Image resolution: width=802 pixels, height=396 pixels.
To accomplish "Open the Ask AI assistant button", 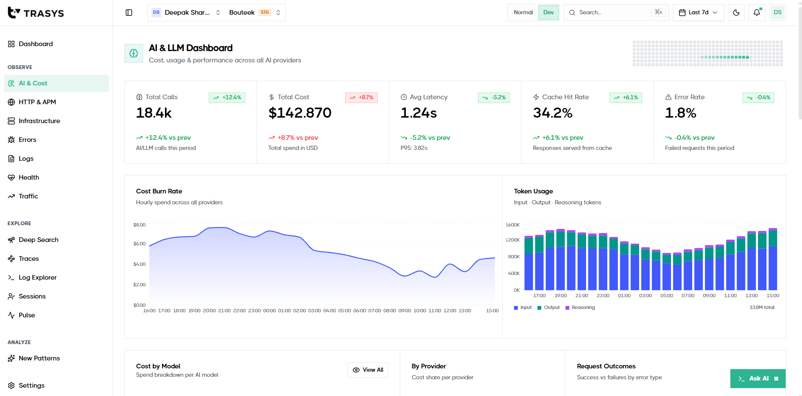I will [758, 378].
